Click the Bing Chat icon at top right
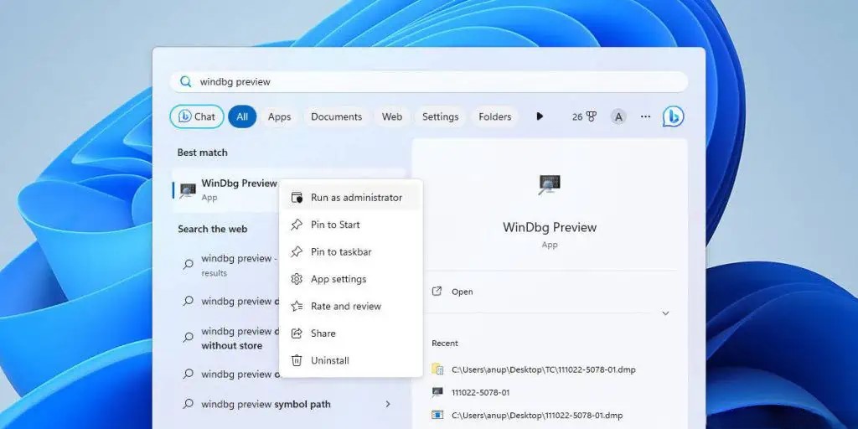858x429 pixels. 673,116
